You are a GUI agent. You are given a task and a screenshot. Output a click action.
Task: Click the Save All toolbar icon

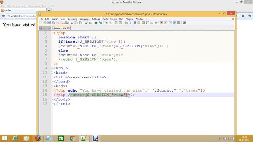click(53, 23)
